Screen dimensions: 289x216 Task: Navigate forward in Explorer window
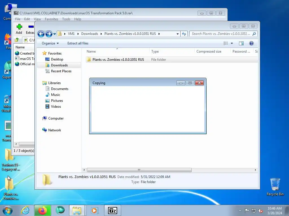pos(49,34)
